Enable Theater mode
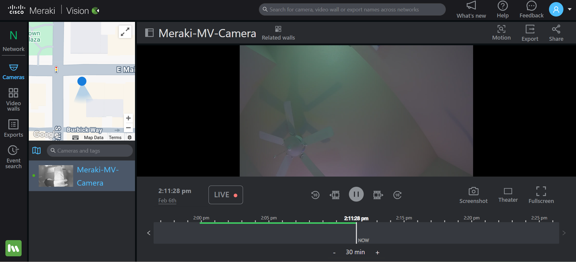The image size is (576, 262). tap(508, 195)
